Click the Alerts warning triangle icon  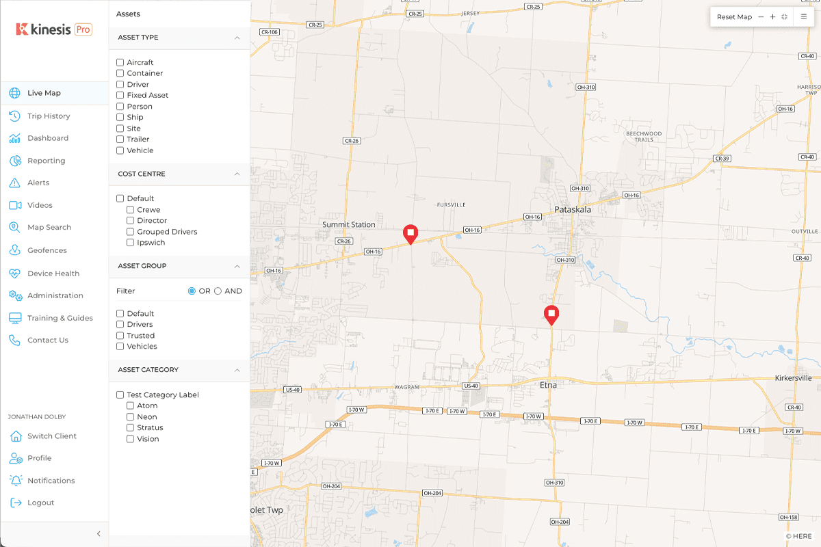[15, 183]
